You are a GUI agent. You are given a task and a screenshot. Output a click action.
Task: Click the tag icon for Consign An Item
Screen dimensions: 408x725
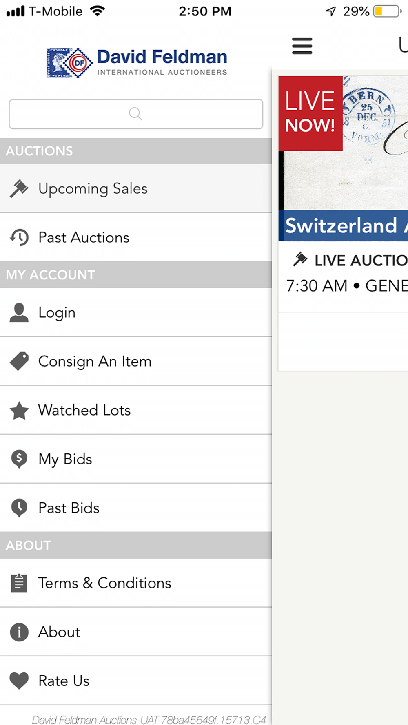click(19, 361)
